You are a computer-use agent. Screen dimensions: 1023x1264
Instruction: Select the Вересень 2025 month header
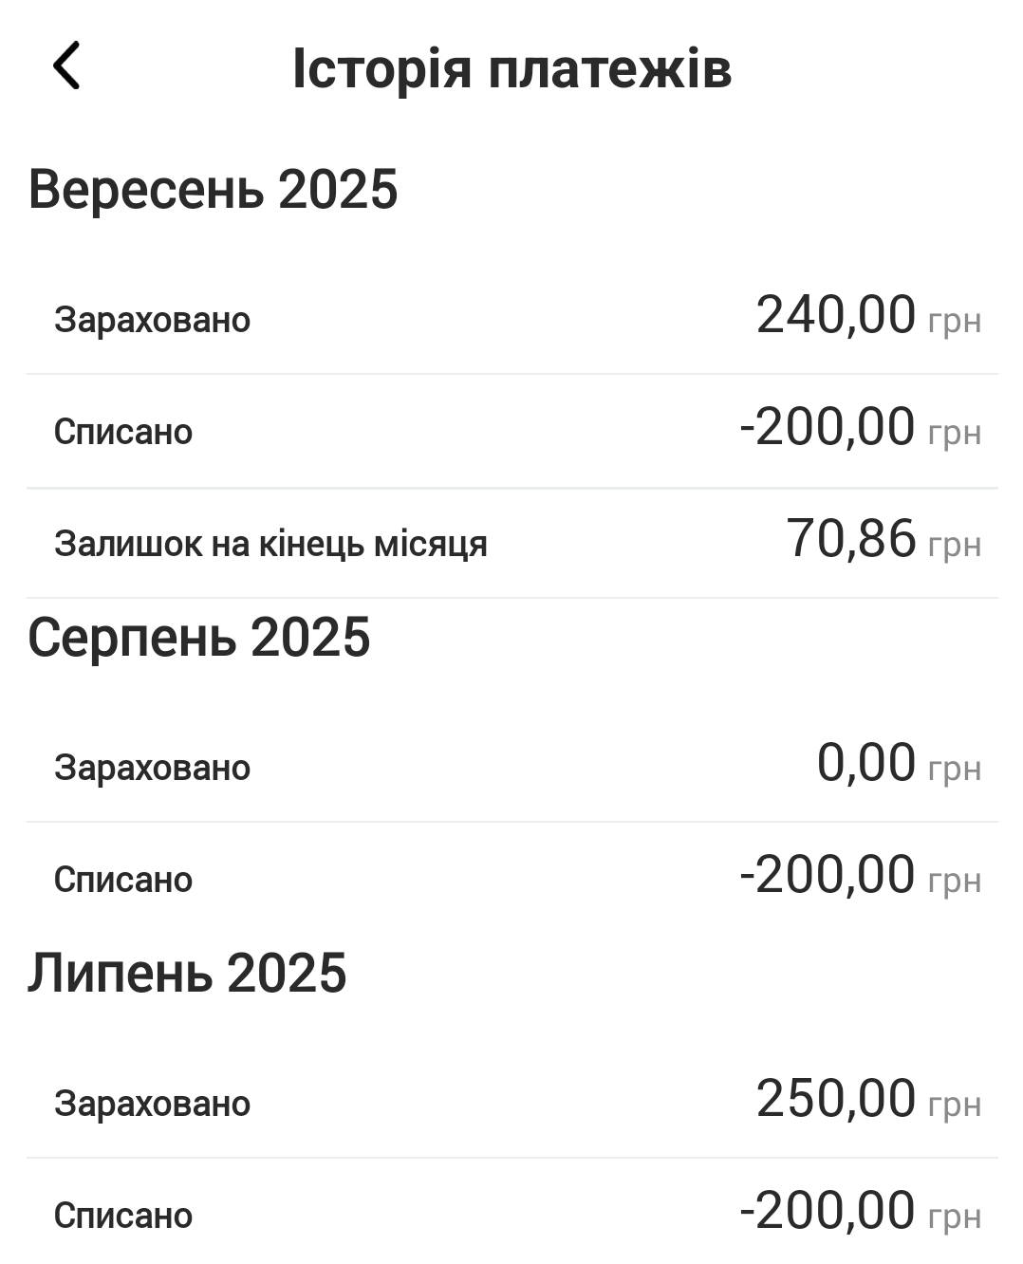213,189
